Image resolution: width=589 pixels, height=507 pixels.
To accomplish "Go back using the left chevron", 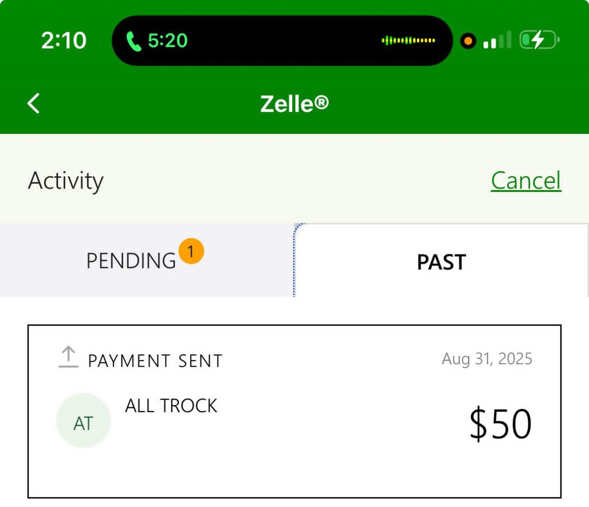I will (34, 103).
